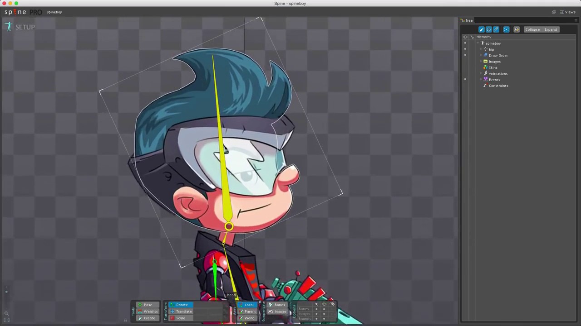Click the hierarchy bone link header icon
The height and width of the screenshot is (326, 581).
pos(472,37)
